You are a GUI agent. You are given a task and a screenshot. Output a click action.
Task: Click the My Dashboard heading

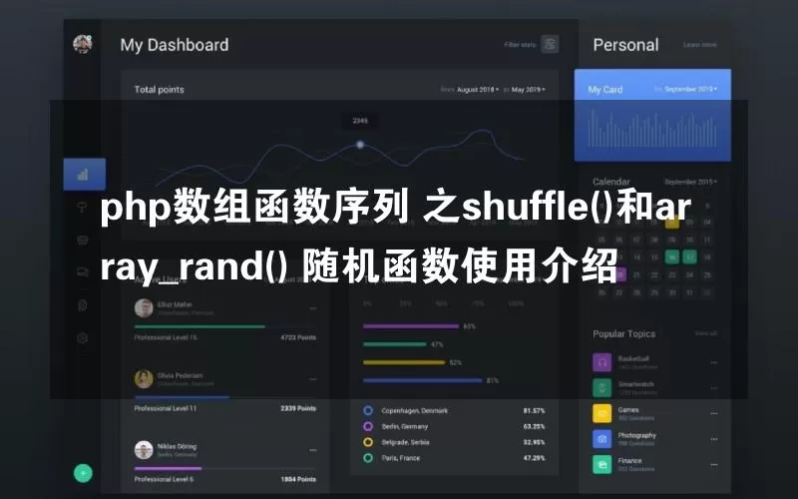coord(174,45)
